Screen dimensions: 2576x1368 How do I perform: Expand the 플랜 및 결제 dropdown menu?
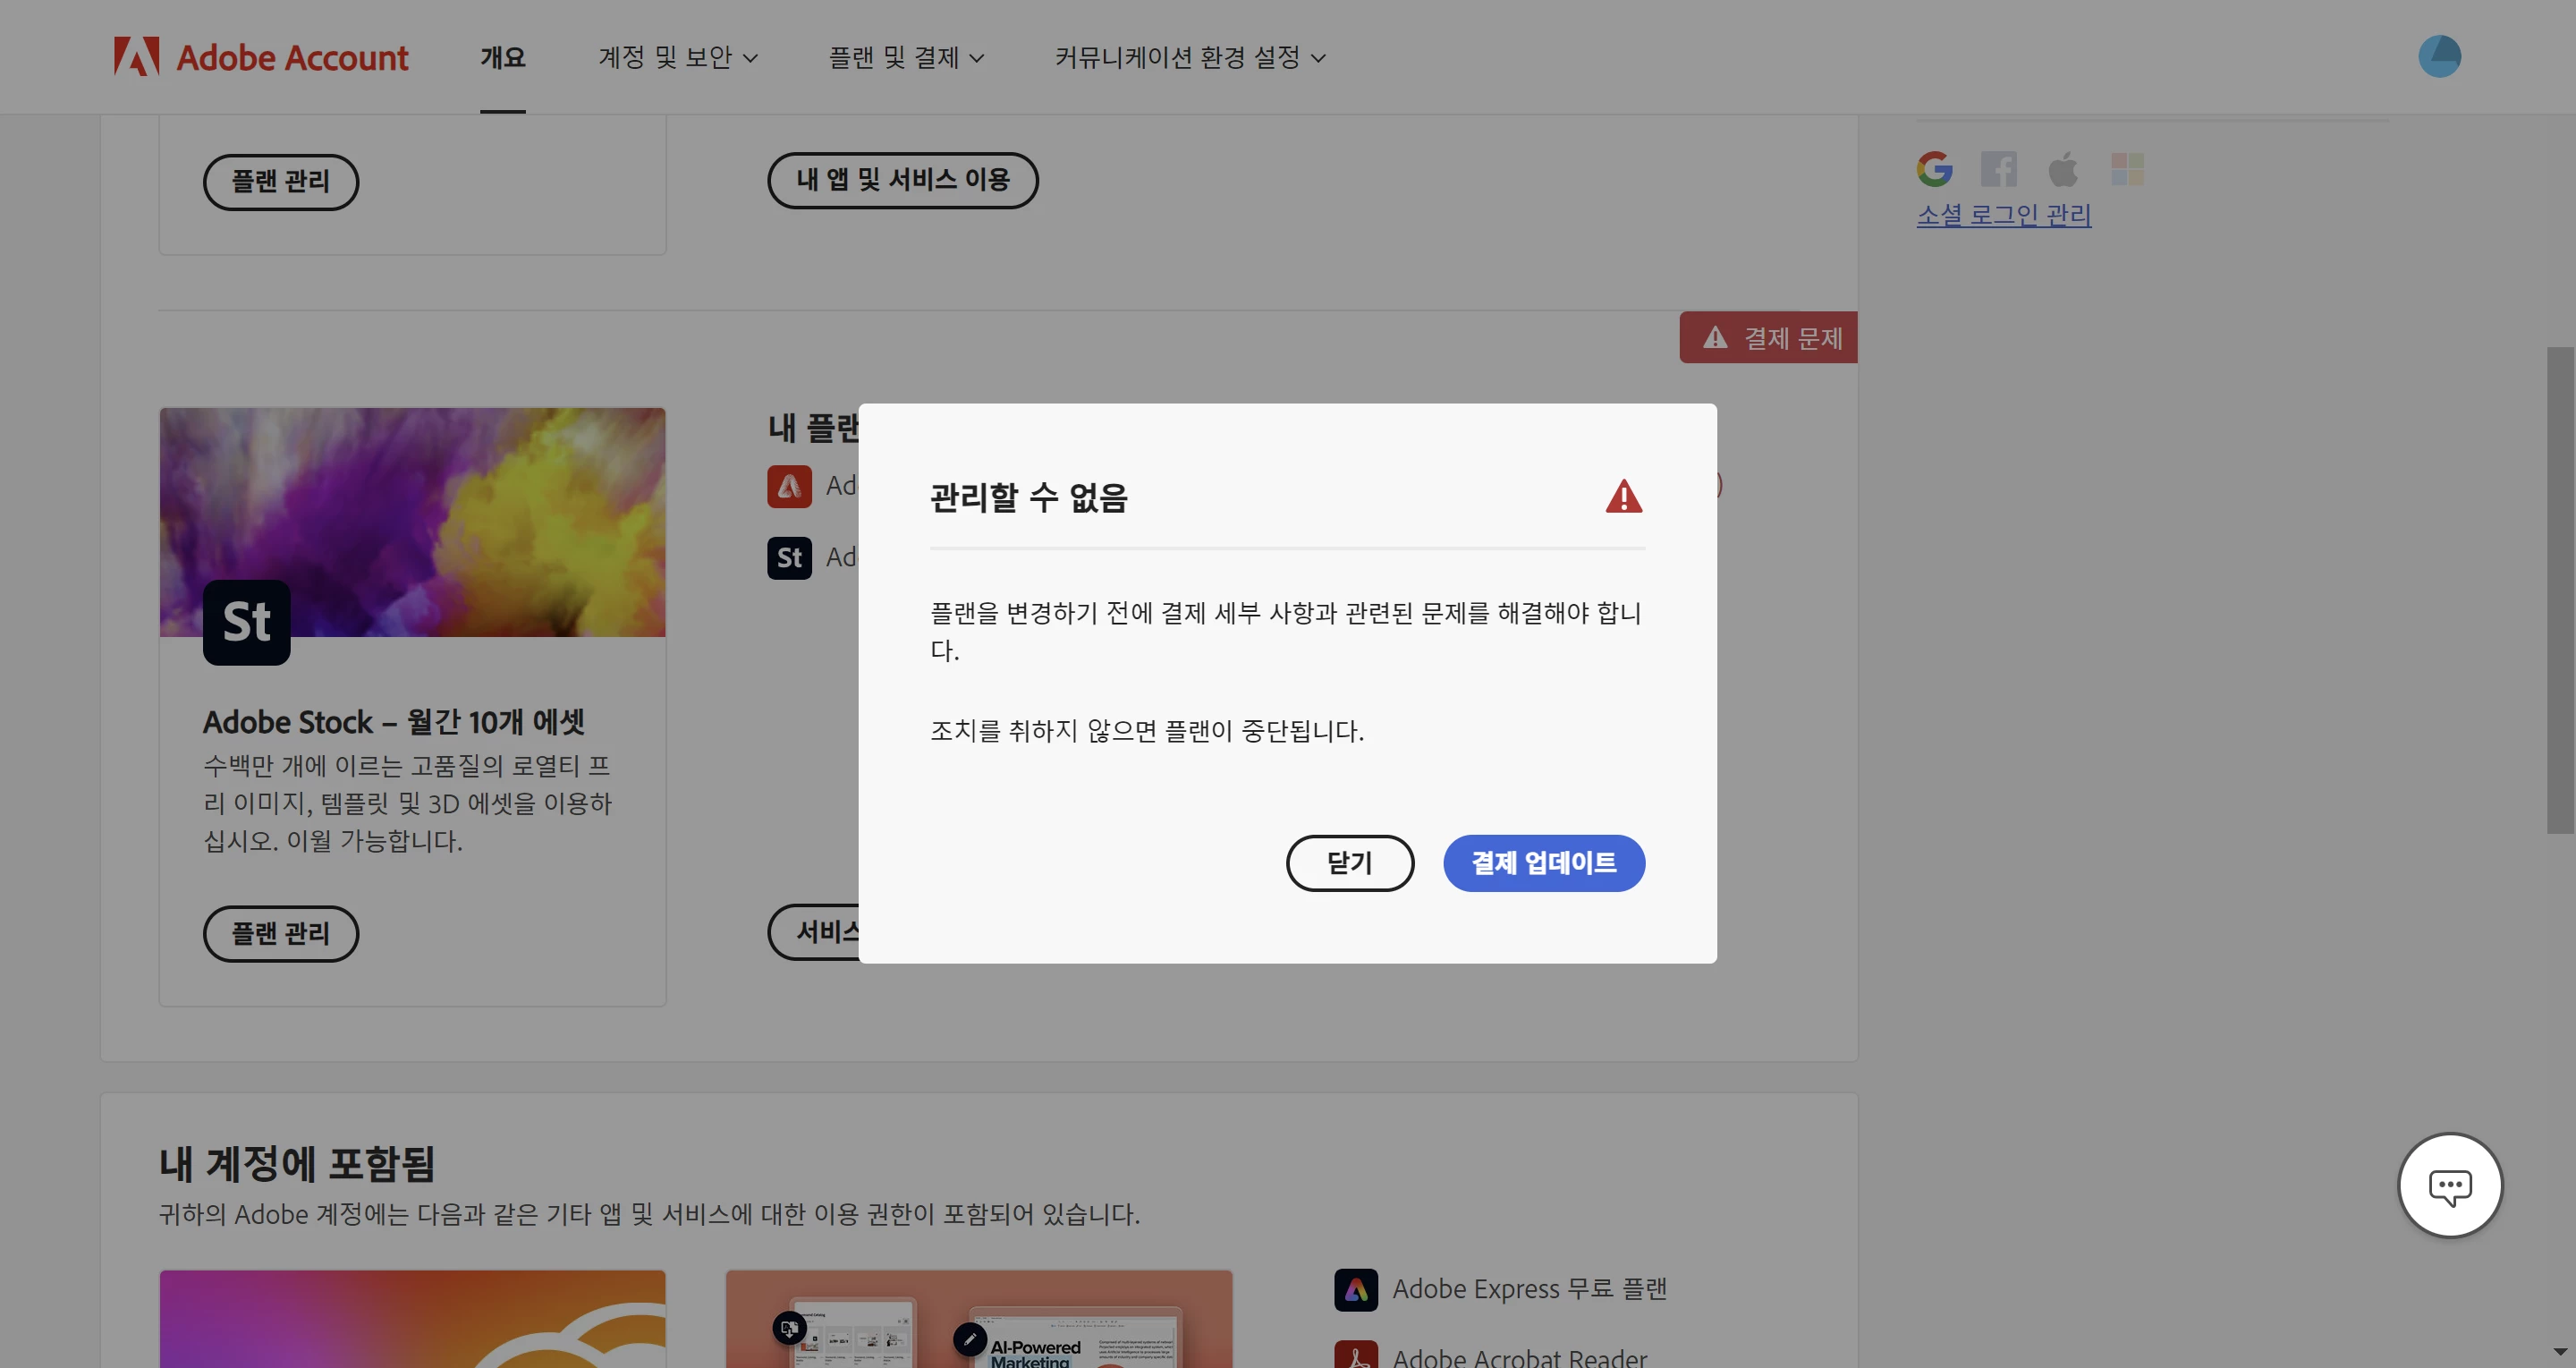pos(906,58)
